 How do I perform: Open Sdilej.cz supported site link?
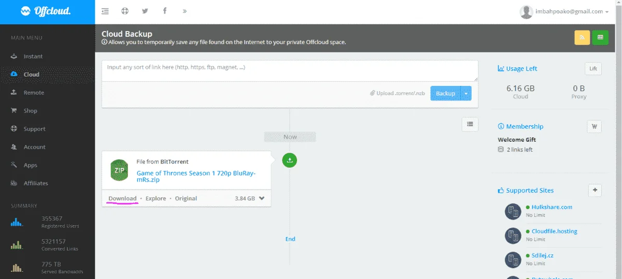pos(544,256)
